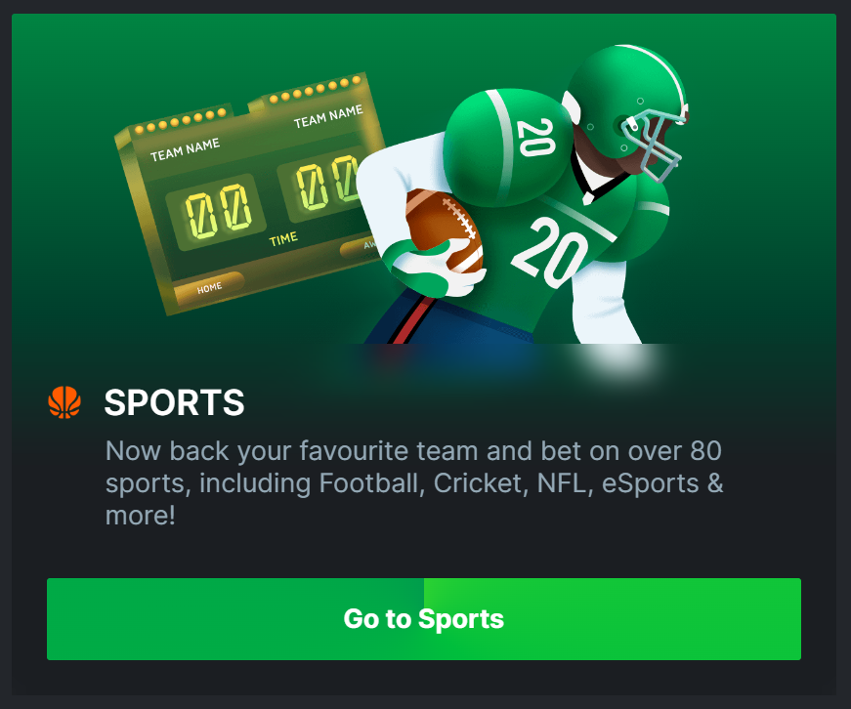Select the SPORTS heading text

tap(174, 402)
